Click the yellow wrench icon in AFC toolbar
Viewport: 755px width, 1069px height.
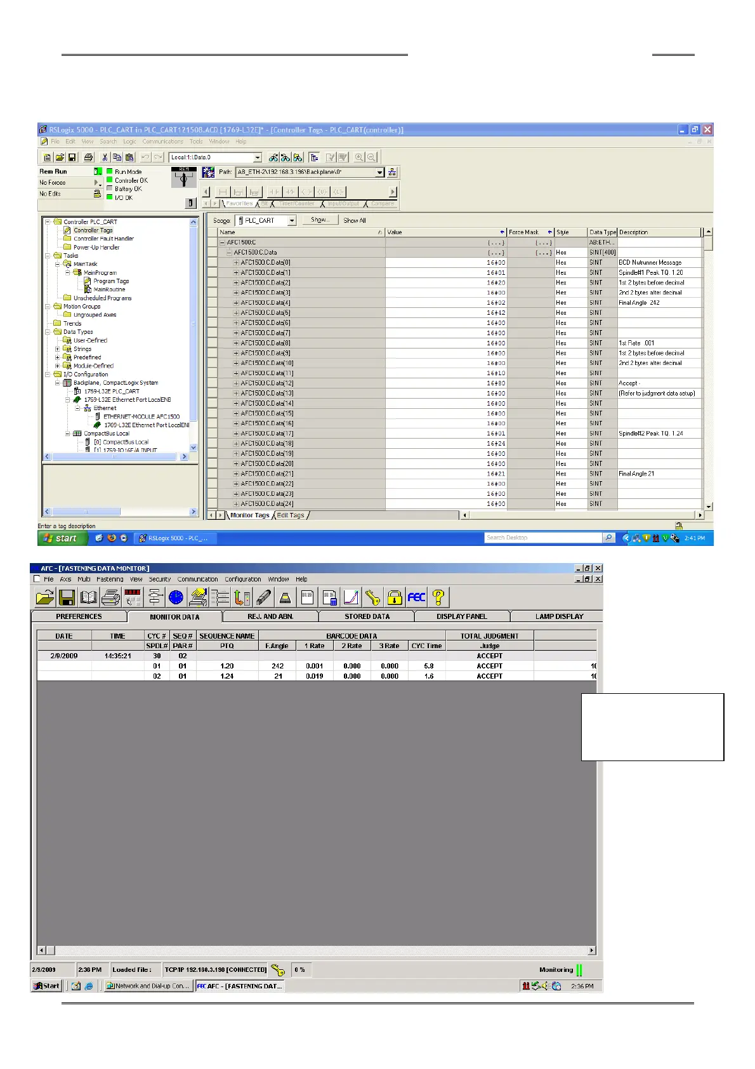373,597
